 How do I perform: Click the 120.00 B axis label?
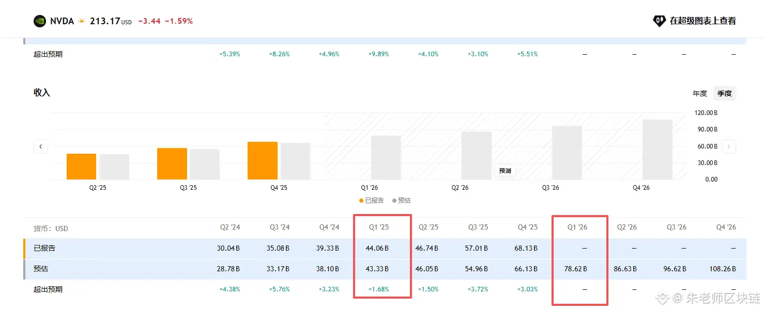705,113
